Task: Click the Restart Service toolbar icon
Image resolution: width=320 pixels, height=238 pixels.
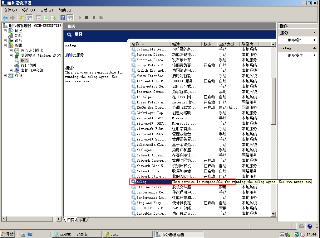Action: (x=101, y=18)
